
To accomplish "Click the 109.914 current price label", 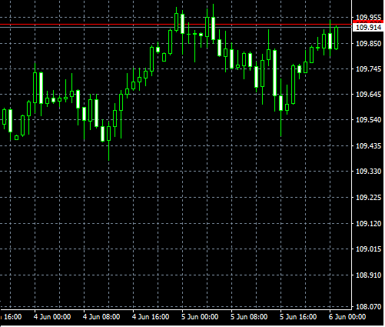I will click(x=368, y=28).
